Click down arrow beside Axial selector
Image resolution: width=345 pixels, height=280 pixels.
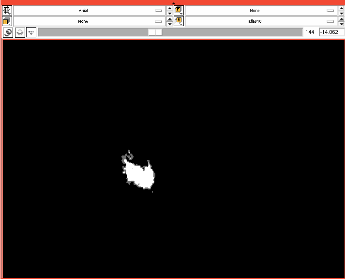coord(169,13)
